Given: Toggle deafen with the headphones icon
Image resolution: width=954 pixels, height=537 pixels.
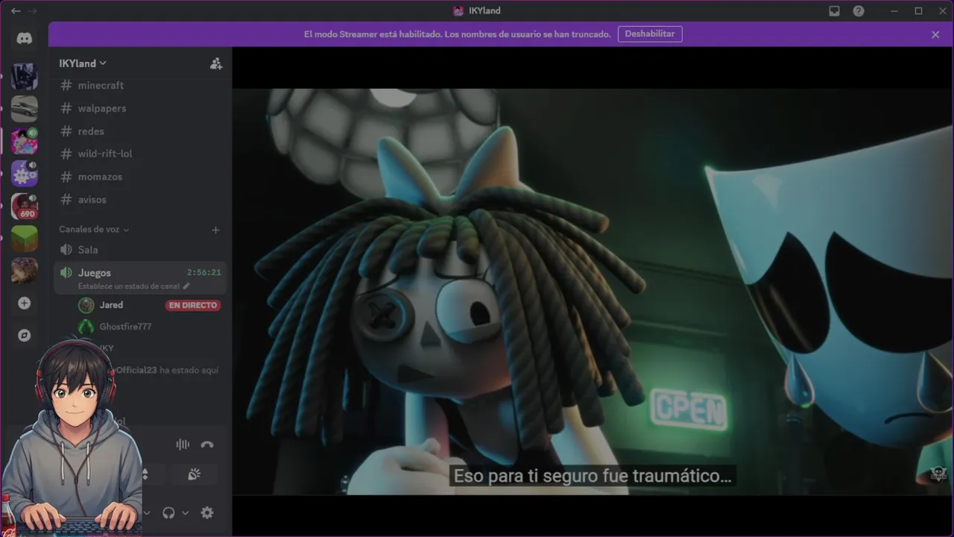Looking at the screenshot, I should [168, 513].
